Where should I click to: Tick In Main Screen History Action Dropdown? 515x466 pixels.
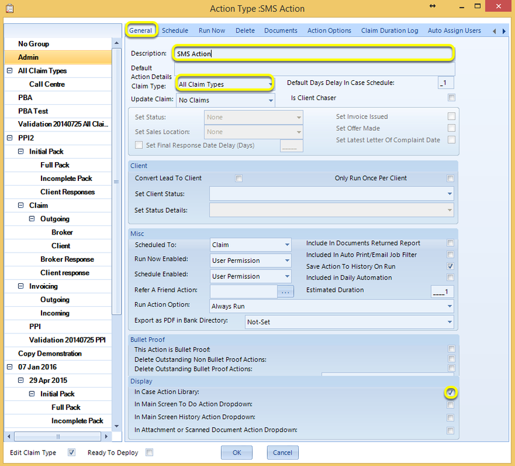[451, 418]
